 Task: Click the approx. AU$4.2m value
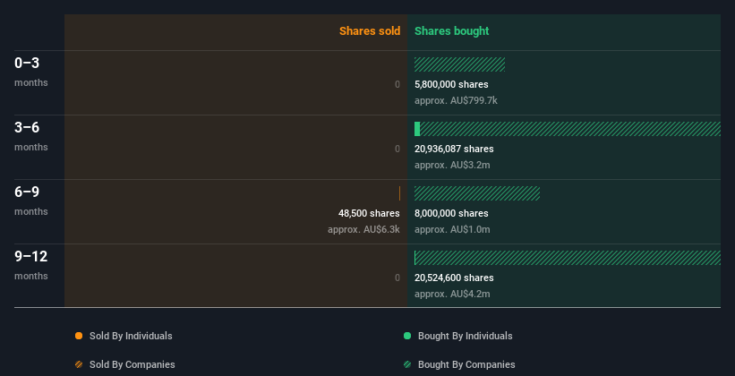[x=452, y=294]
